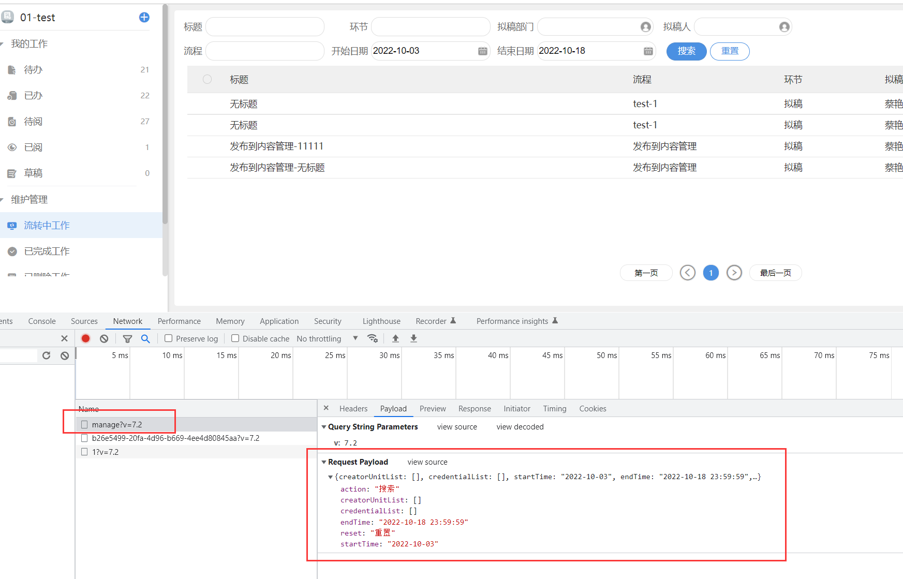Image resolution: width=903 pixels, height=579 pixels.
Task: Close the DevTools search pane X
Action: [x=64, y=338]
